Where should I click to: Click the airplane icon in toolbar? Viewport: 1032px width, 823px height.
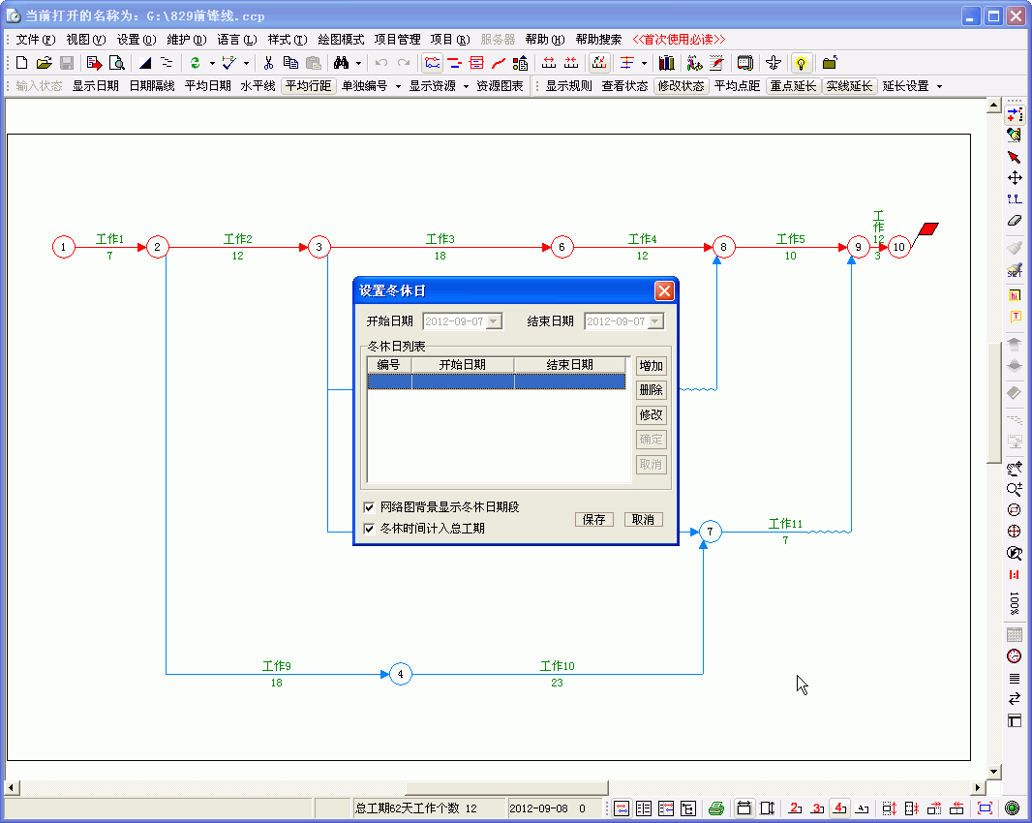pos(774,63)
